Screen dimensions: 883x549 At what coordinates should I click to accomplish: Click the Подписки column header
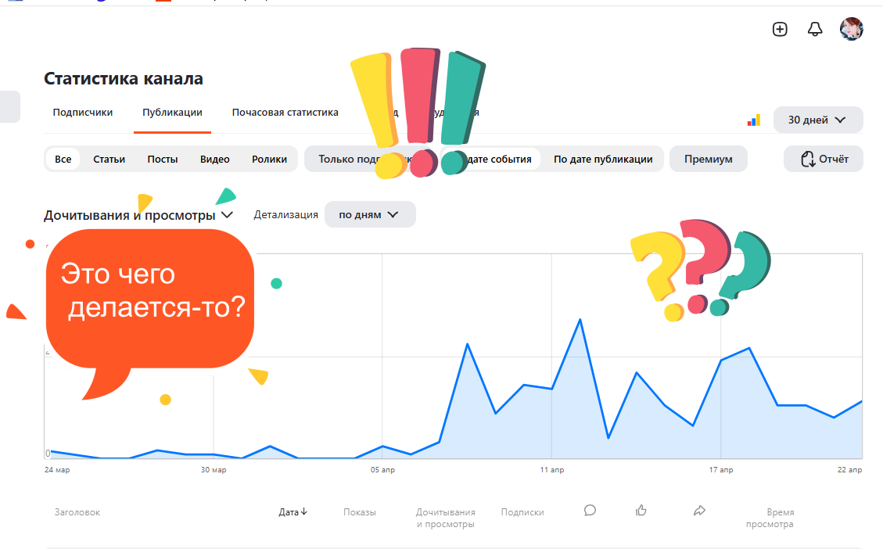[x=522, y=511]
